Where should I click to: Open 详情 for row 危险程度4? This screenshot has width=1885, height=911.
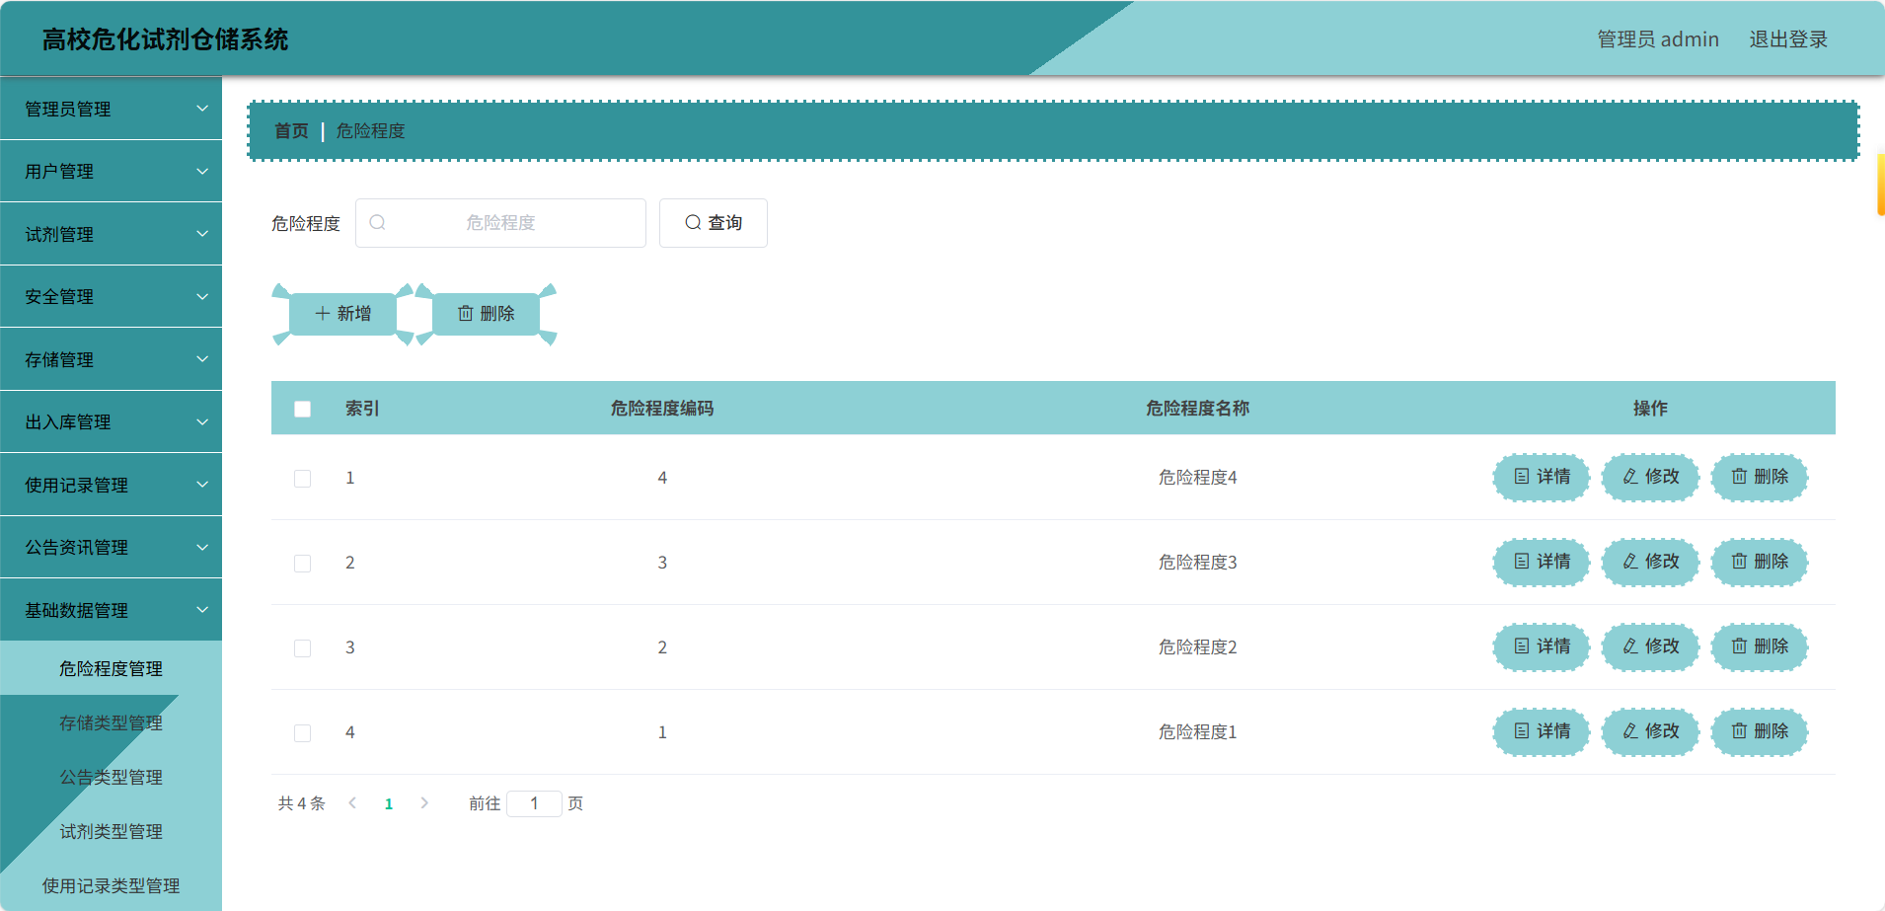pos(1542,477)
